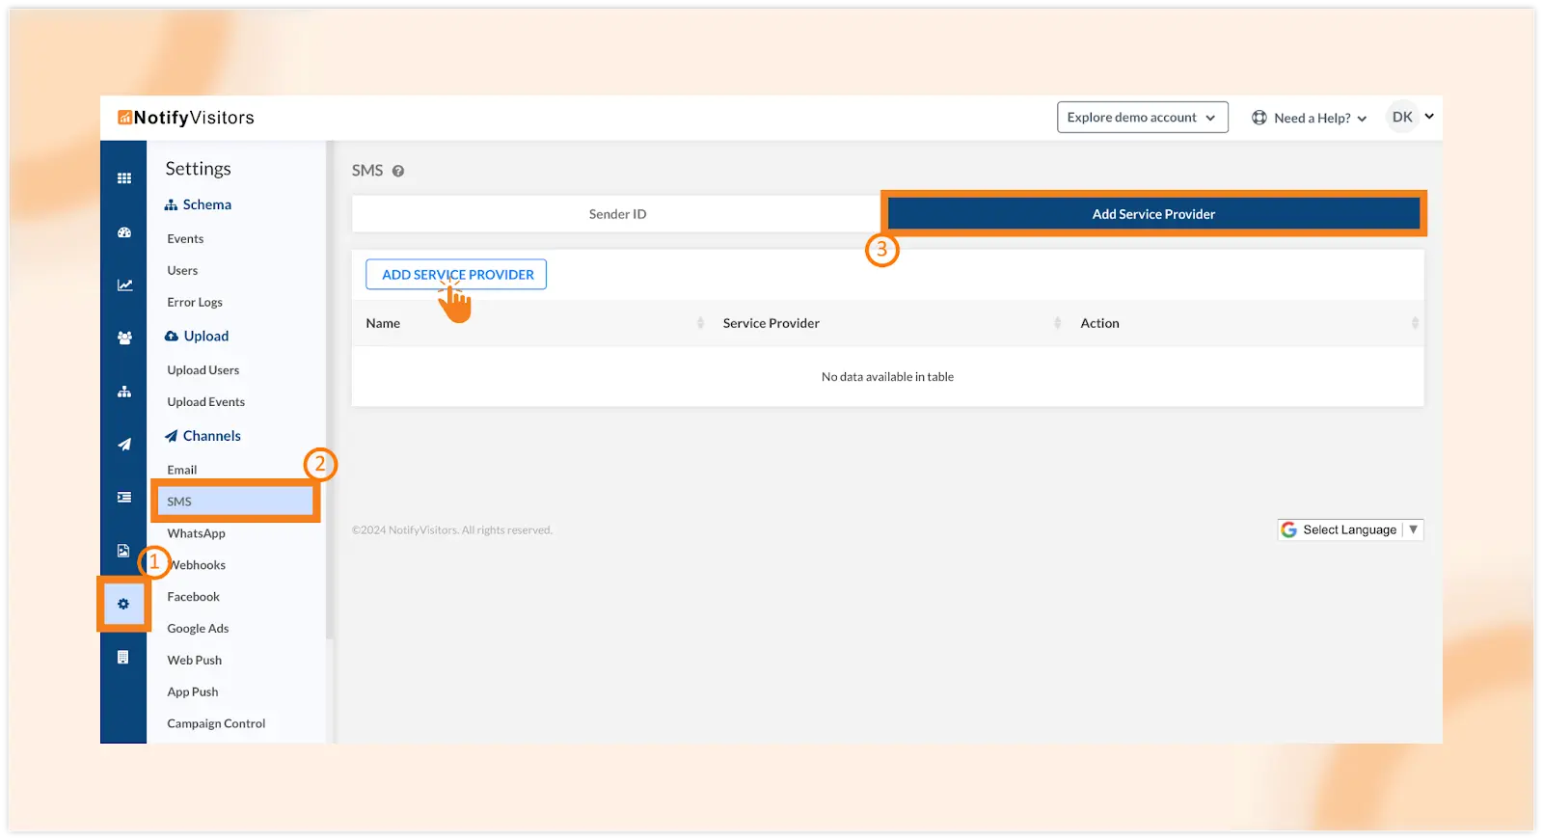Open the sitemap hierarchy icon in sidebar
Screen dimensions: 1543x840
pos(124,392)
